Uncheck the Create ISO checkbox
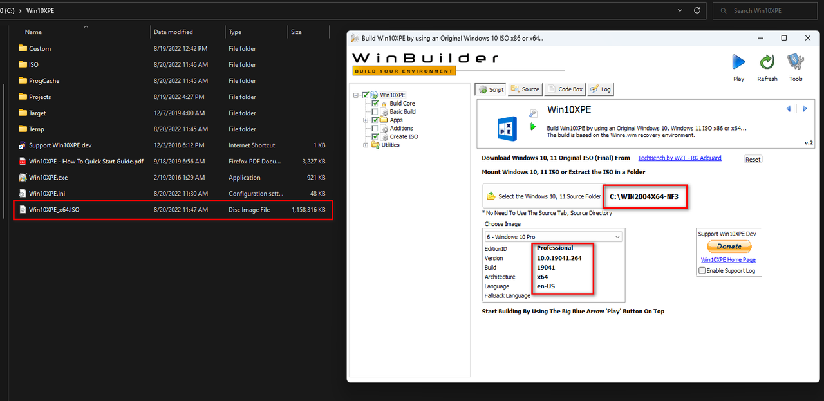The height and width of the screenshot is (401, 824). click(x=375, y=137)
